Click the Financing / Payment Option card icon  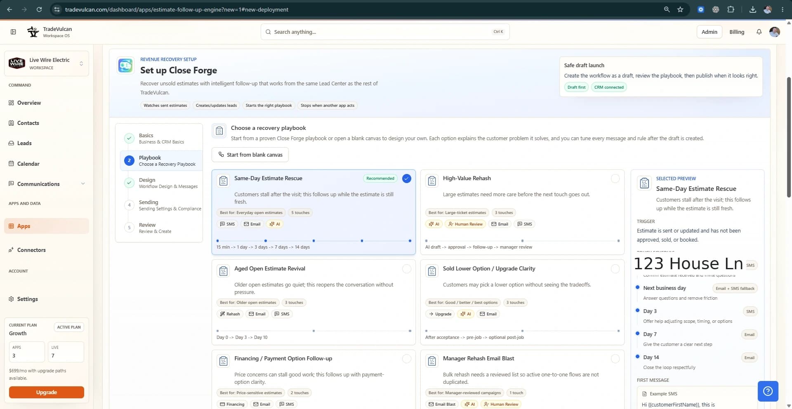(x=223, y=361)
